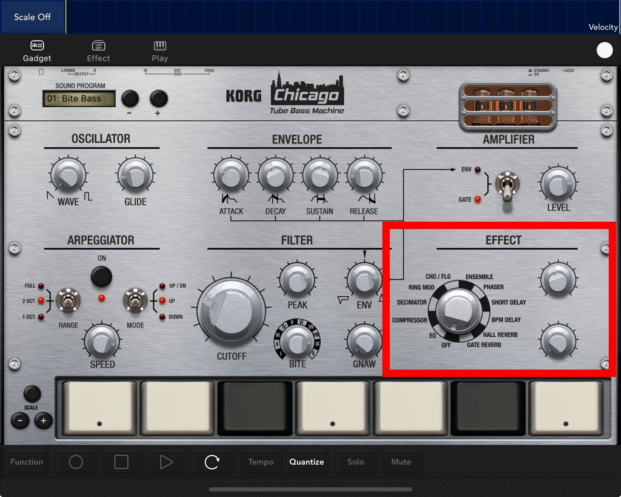This screenshot has width=621, height=497.
Task: Select the COMPRESSOR effect label
Action: click(410, 320)
